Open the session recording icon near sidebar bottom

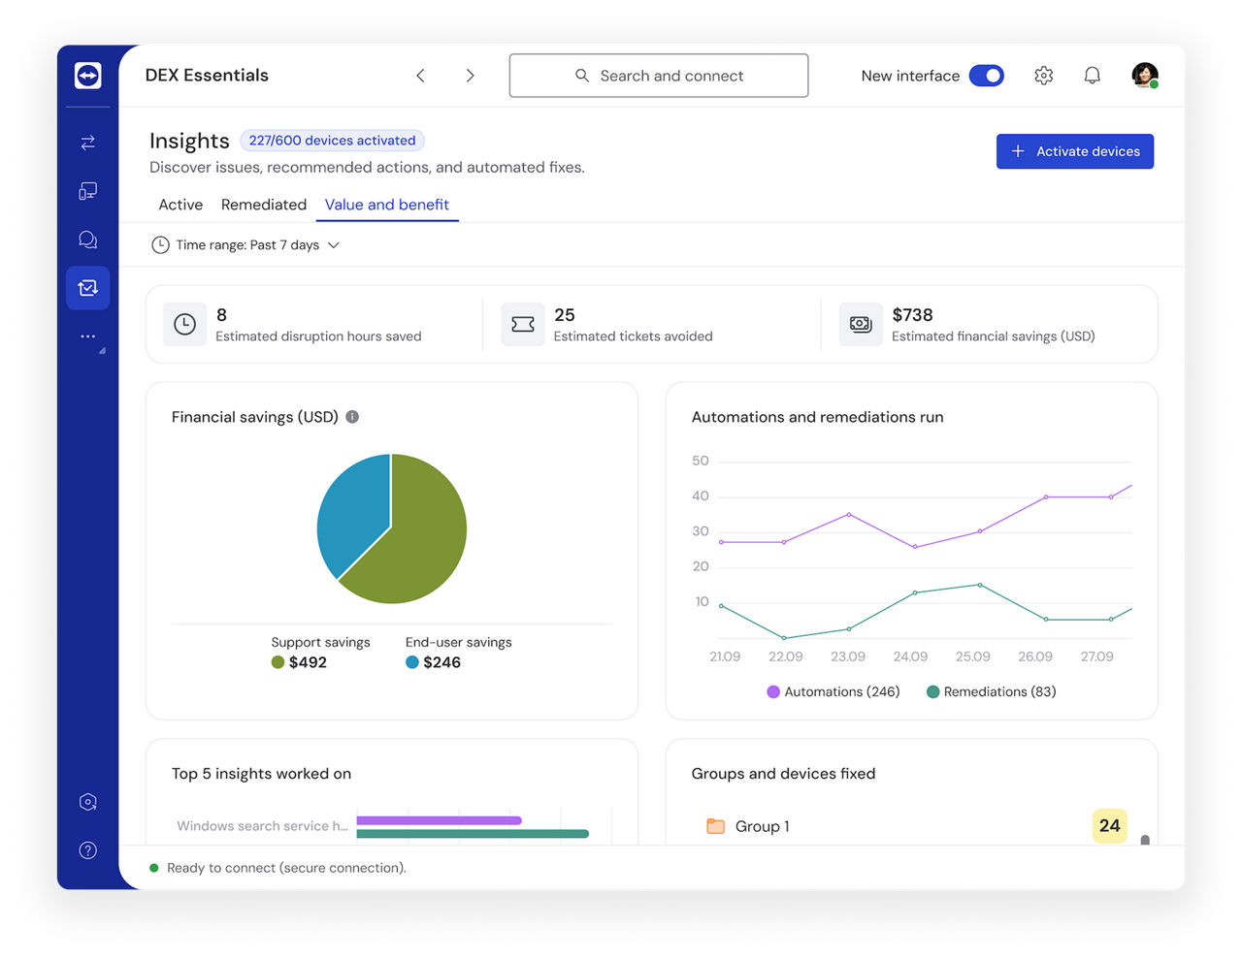(x=86, y=802)
